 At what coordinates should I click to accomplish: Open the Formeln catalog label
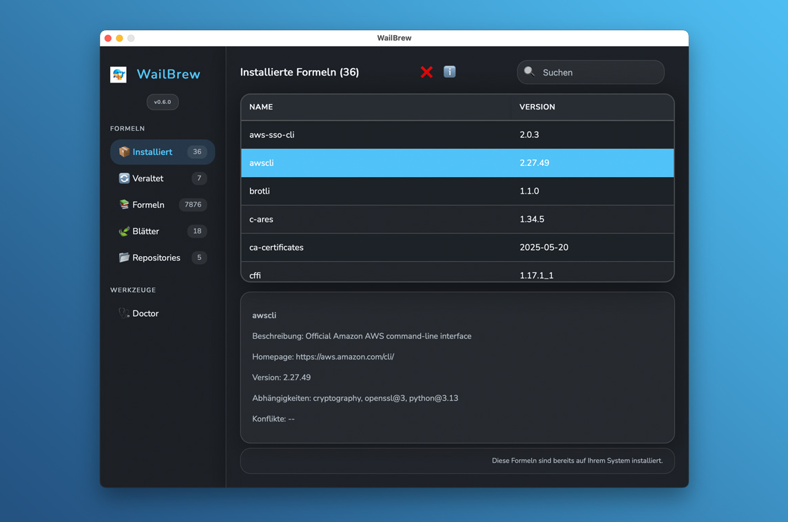coord(148,205)
